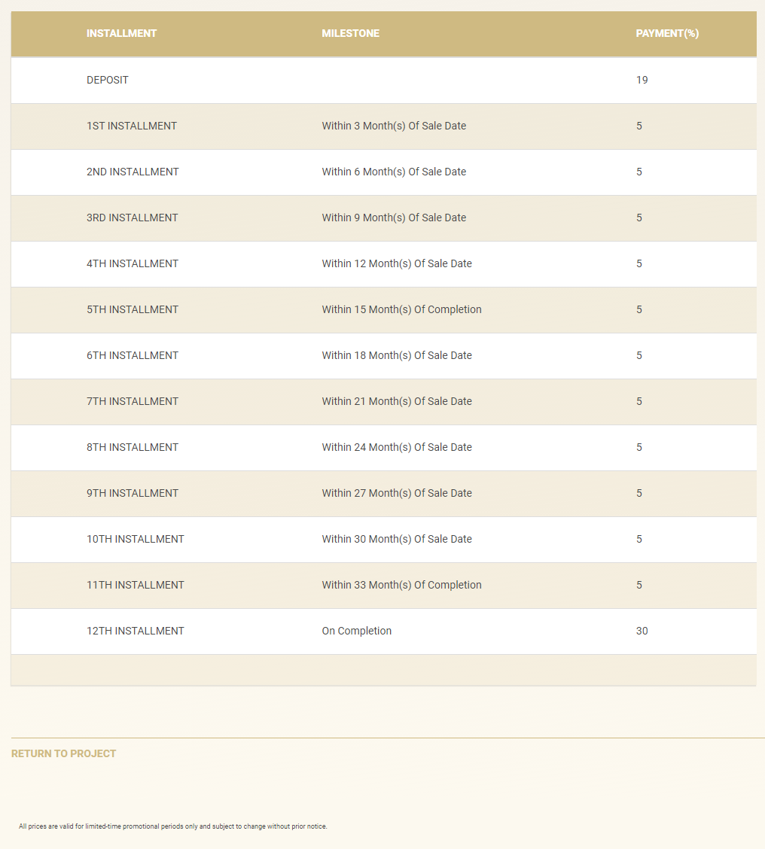Click the INSTALLMENT column header

[122, 33]
